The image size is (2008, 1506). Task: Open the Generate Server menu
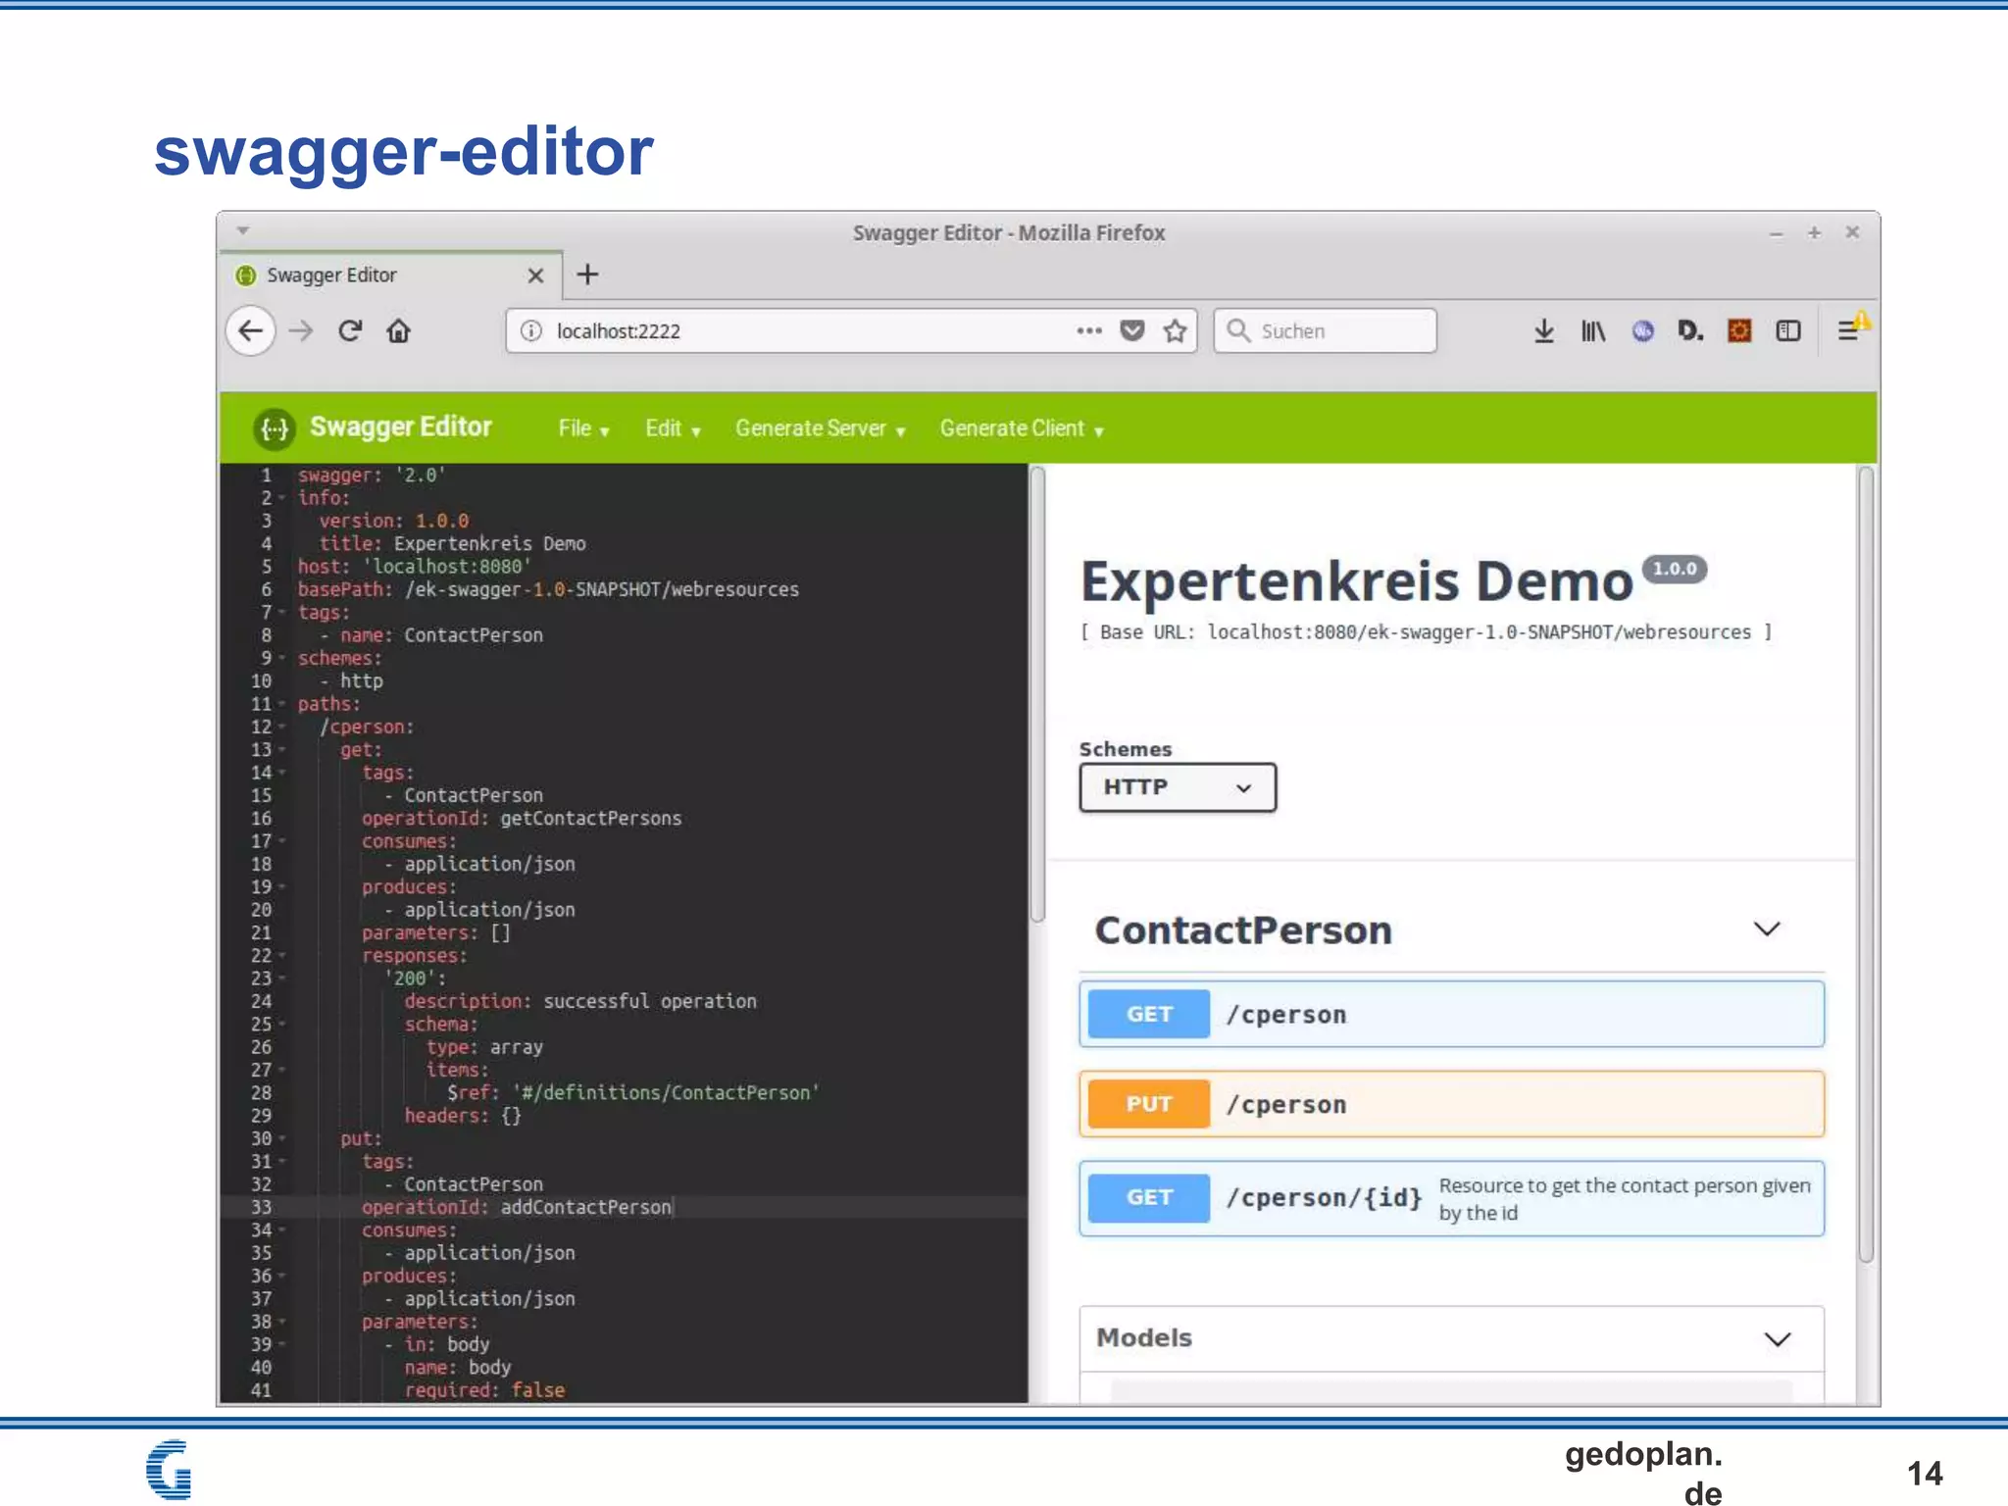coord(821,428)
